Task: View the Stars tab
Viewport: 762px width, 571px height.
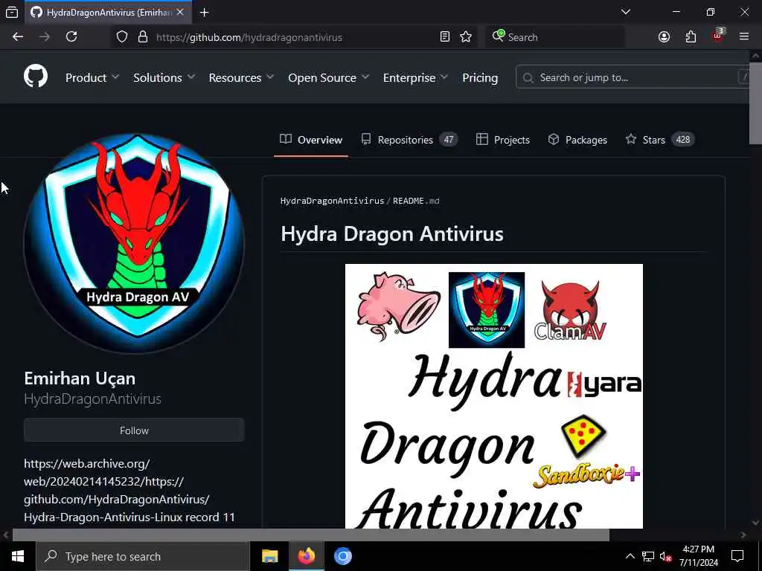Action: coord(660,140)
